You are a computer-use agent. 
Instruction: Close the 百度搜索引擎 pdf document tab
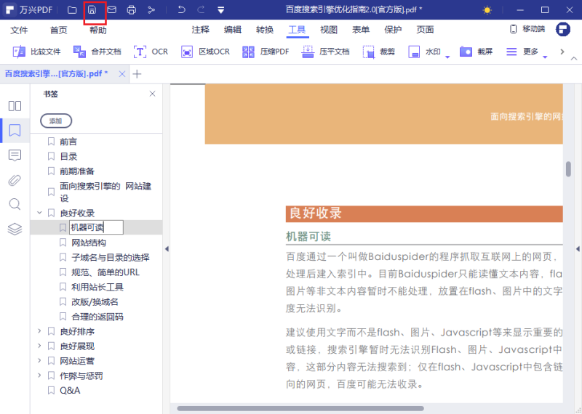121,74
